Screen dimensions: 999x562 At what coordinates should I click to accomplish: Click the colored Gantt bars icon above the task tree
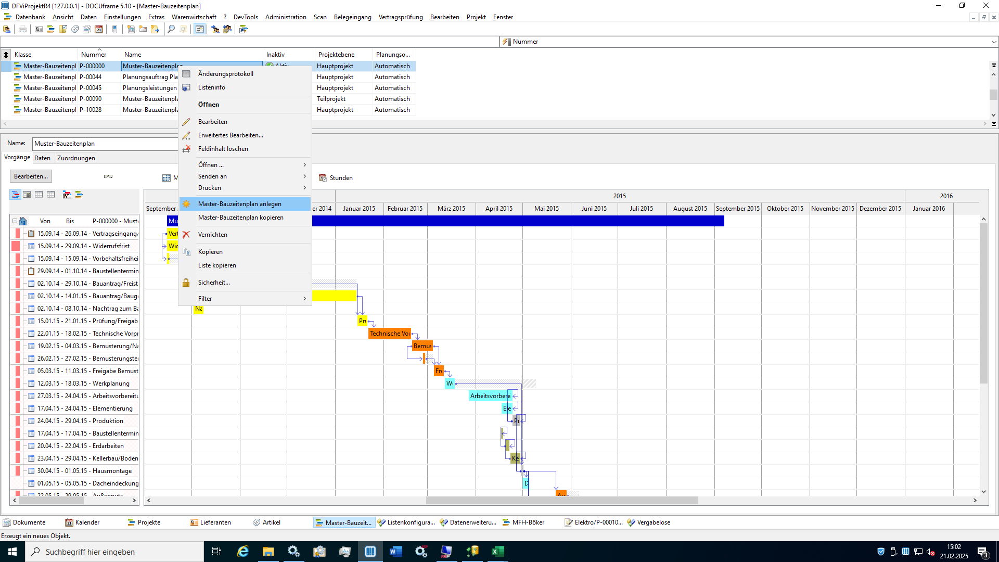(79, 195)
